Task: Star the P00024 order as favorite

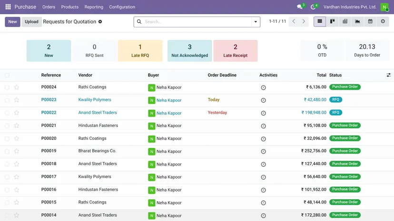Action: [x=17, y=87]
